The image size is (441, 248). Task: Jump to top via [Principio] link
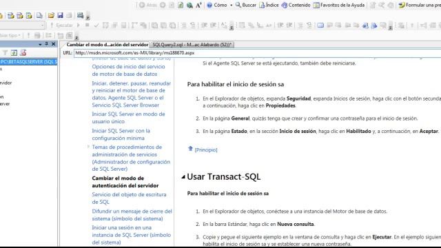pos(206,150)
